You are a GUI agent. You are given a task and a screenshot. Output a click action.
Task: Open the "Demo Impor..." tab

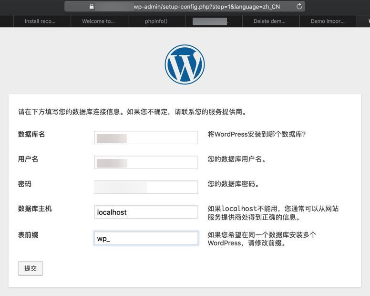tap(328, 21)
